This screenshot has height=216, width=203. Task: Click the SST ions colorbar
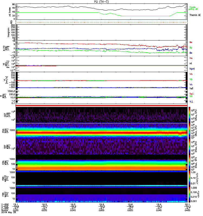189,115
